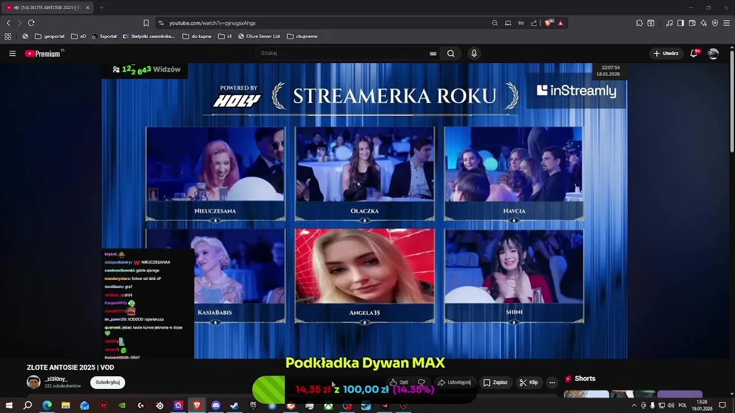Image resolution: width=735 pixels, height=413 pixels.
Task: Click the Utwórz create button
Action: tap(666, 53)
